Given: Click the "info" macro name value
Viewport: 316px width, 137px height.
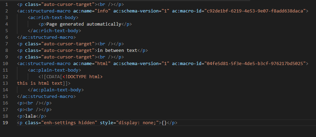Looking at the screenshot, I should click(102, 11).
